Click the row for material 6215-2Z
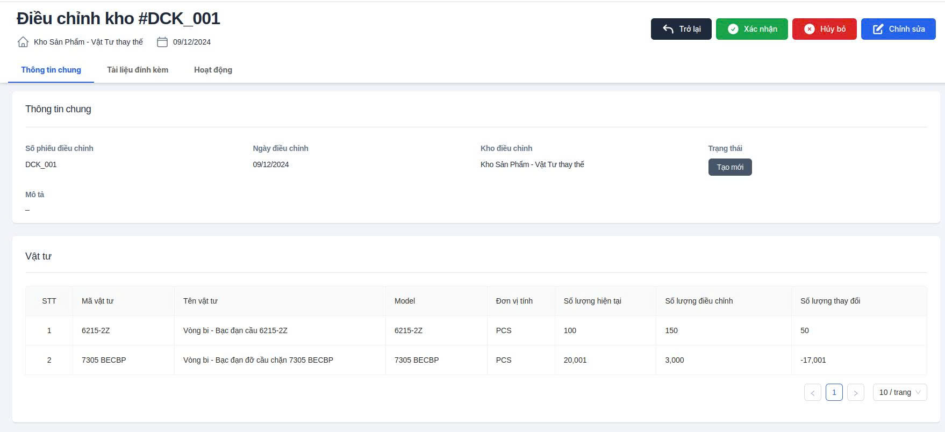 point(96,330)
